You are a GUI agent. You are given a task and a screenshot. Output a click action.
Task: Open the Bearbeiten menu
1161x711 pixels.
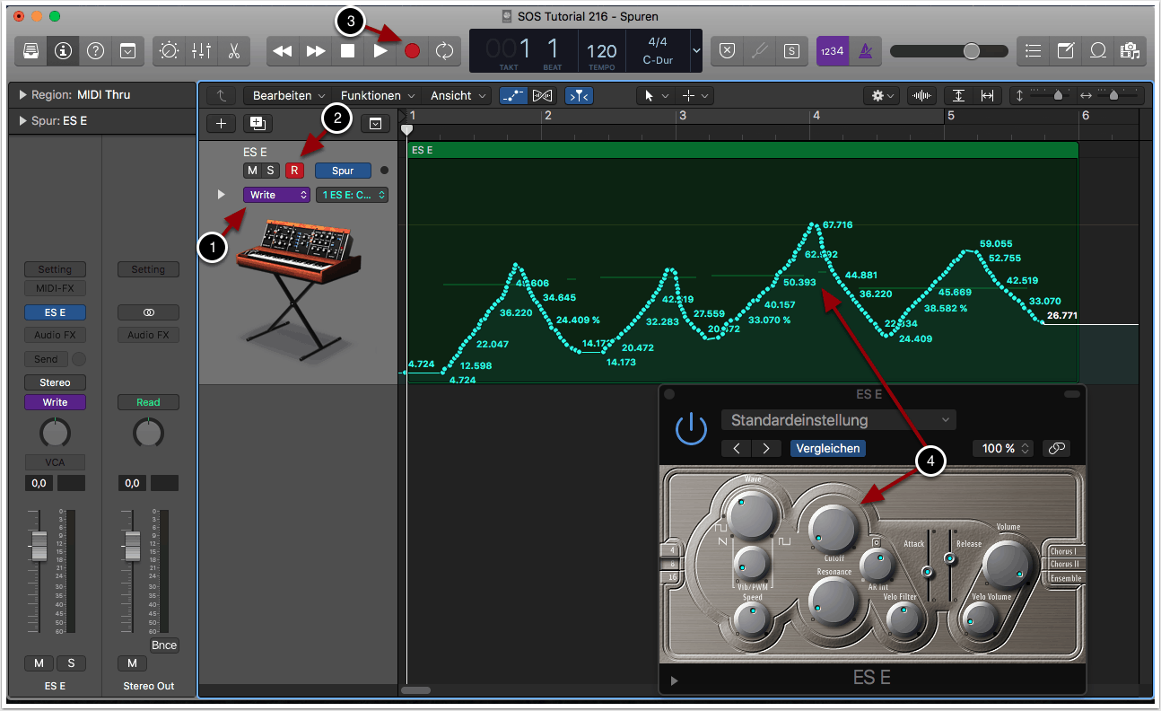pos(286,95)
